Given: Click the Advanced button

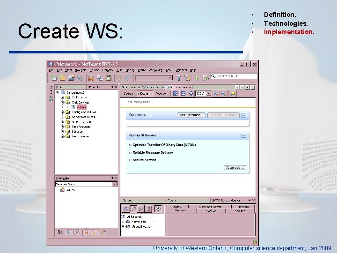Looking at the screenshot, I should pos(234,168).
